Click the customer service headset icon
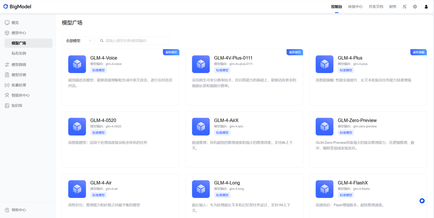 pyautogui.click(x=405, y=7)
